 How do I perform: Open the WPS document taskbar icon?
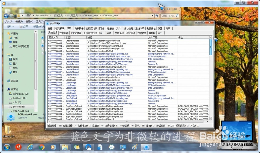[x=100, y=147]
